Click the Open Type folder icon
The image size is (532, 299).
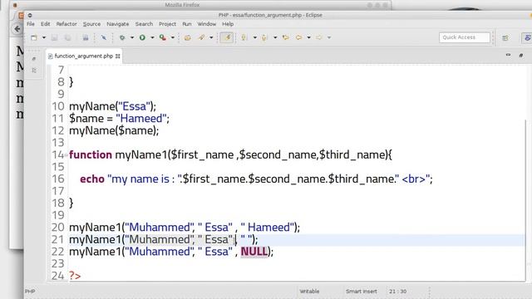(x=187, y=37)
